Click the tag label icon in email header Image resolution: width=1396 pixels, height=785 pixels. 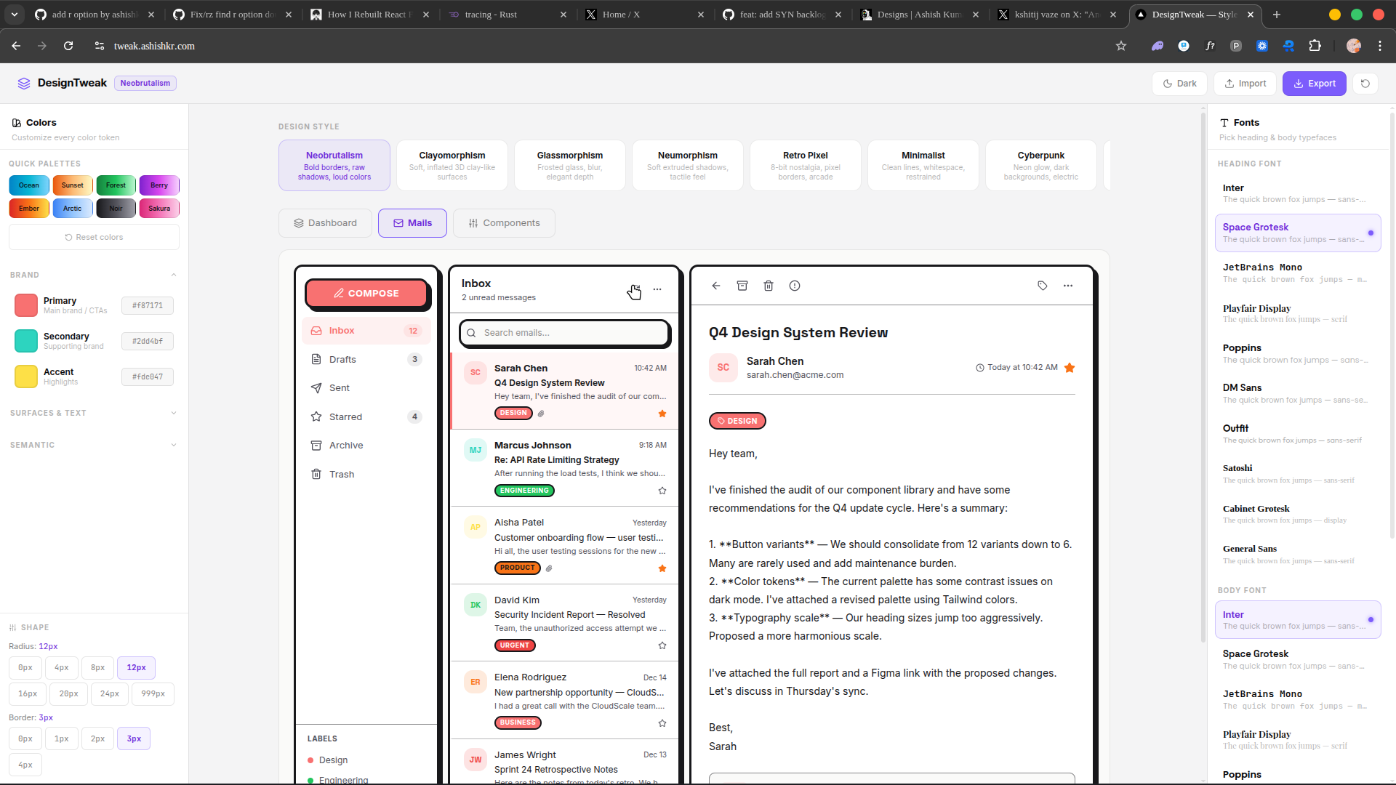coord(1042,286)
